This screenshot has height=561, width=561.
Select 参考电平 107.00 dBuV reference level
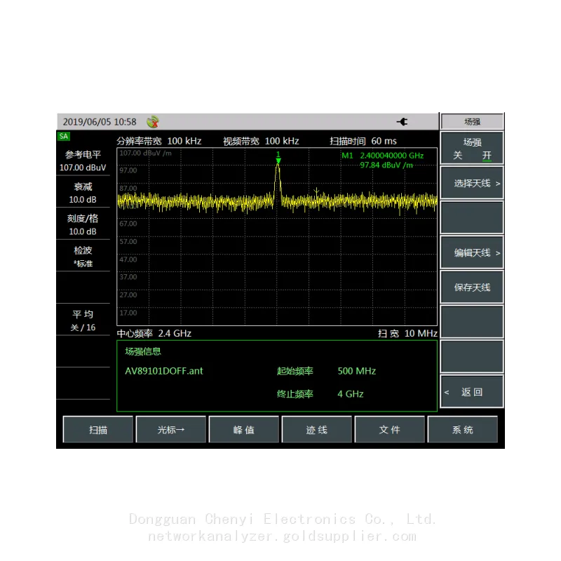pyautogui.click(x=83, y=161)
